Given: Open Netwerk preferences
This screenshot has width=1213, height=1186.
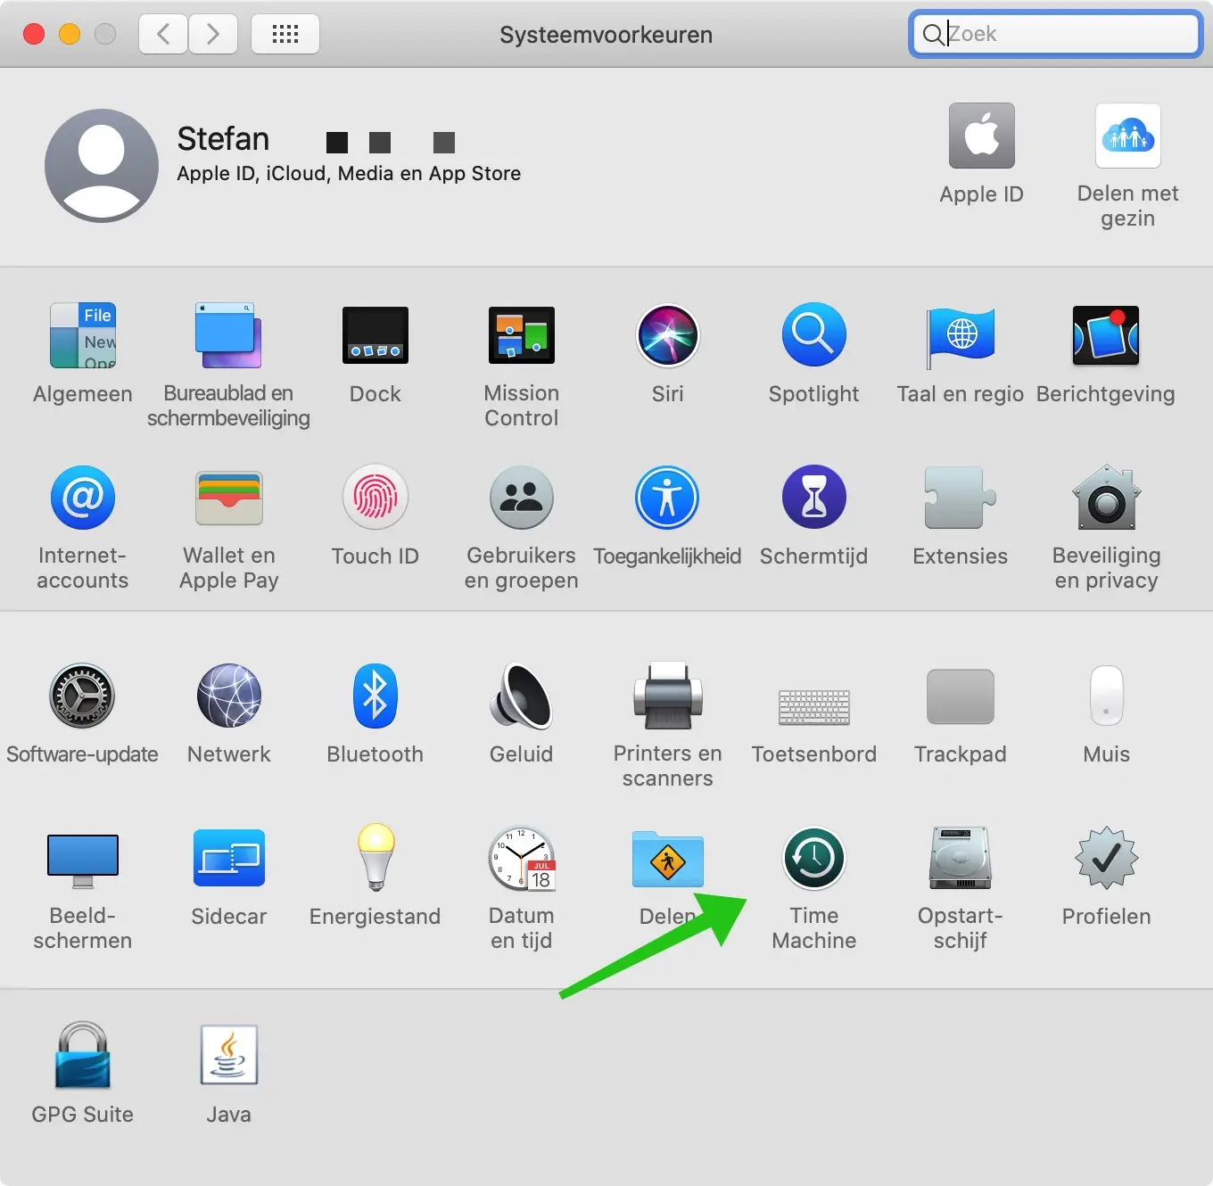Looking at the screenshot, I should [x=229, y=696].
